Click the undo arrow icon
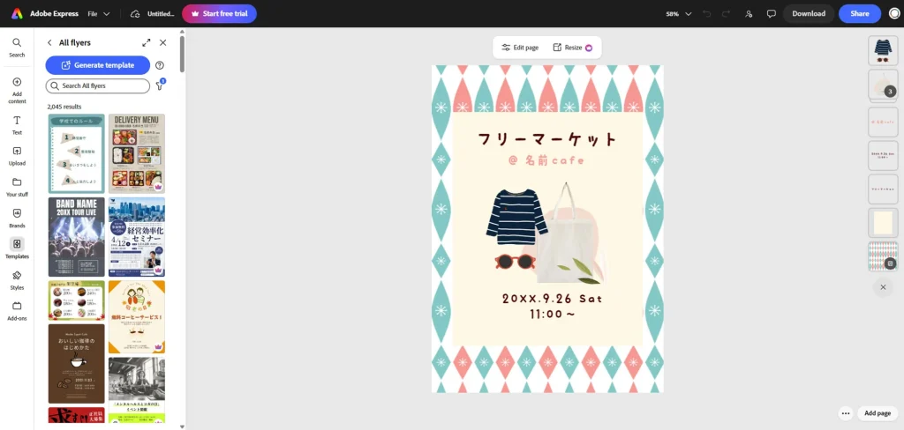The width and height of the screenshot is (904, 430). point(707,14)
